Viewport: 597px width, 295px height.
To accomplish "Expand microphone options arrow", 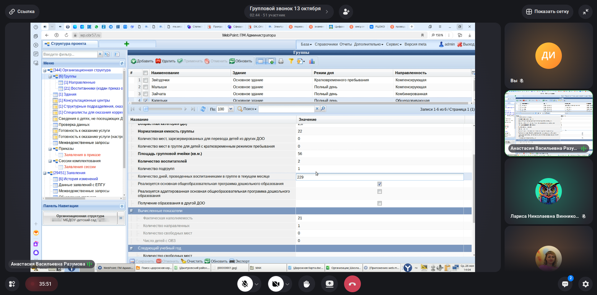I will (257, 284).
